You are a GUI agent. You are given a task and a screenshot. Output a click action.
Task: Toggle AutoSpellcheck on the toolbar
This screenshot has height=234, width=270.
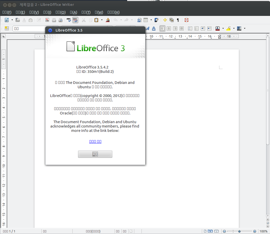(75, 20)
